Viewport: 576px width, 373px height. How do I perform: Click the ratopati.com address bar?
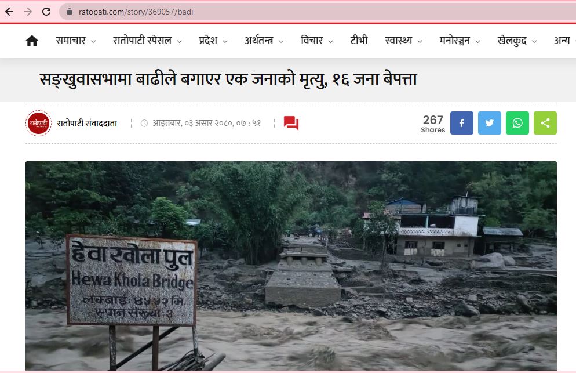(316, 12)
